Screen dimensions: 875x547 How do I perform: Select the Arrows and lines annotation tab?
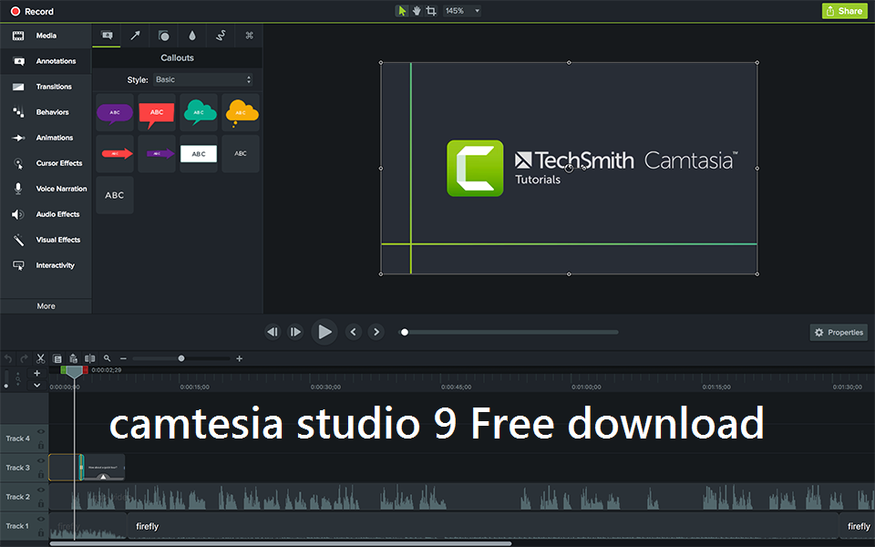(135, 36)
